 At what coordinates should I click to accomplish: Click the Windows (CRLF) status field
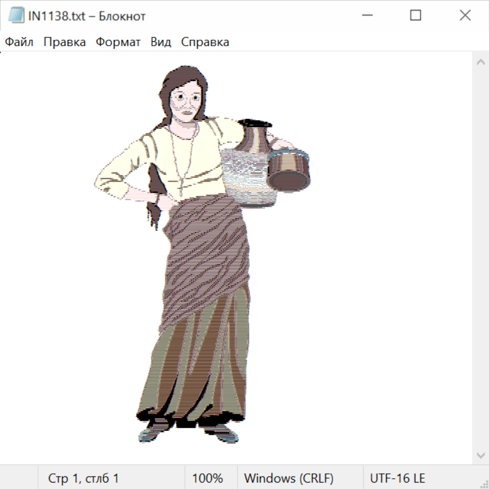[289, 478]
